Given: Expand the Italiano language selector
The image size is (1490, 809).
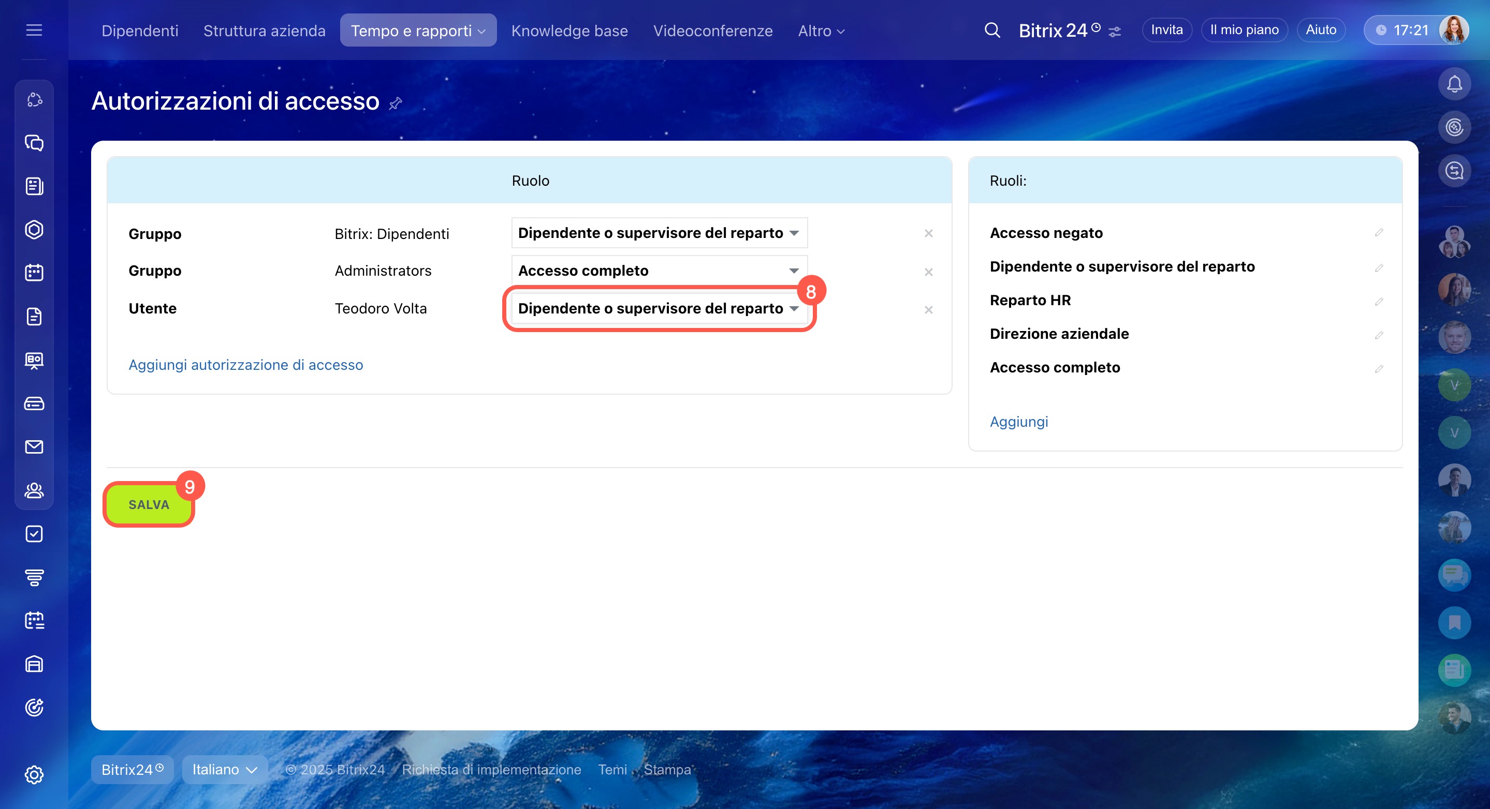Looking at the screenshot, I should (x=224, y=769).
